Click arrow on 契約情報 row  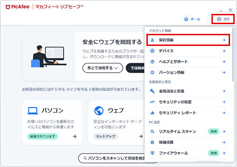pos(224,40)
